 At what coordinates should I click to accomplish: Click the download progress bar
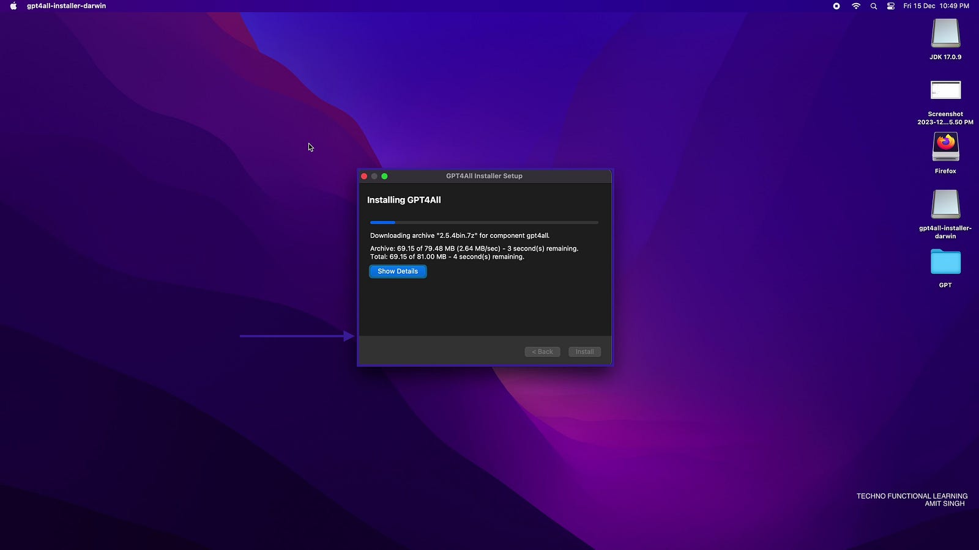point(484,222)
